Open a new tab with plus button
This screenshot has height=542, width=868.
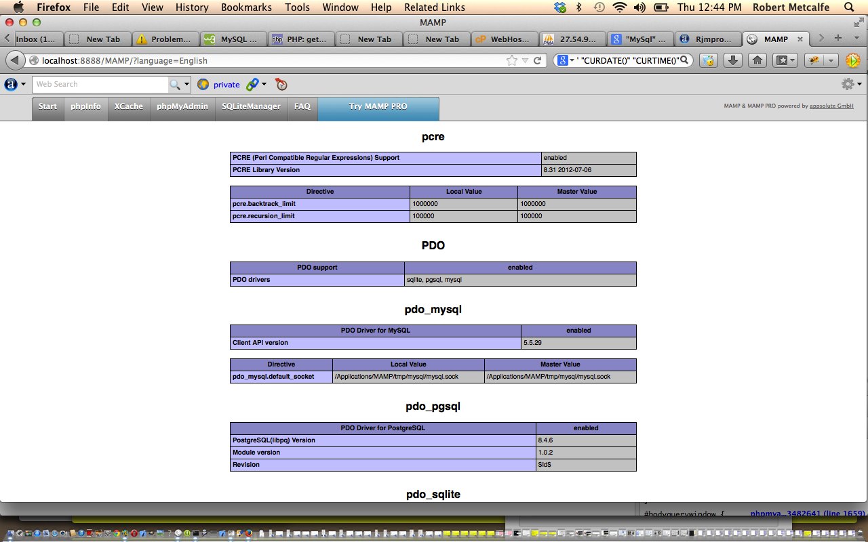(838, 39)
